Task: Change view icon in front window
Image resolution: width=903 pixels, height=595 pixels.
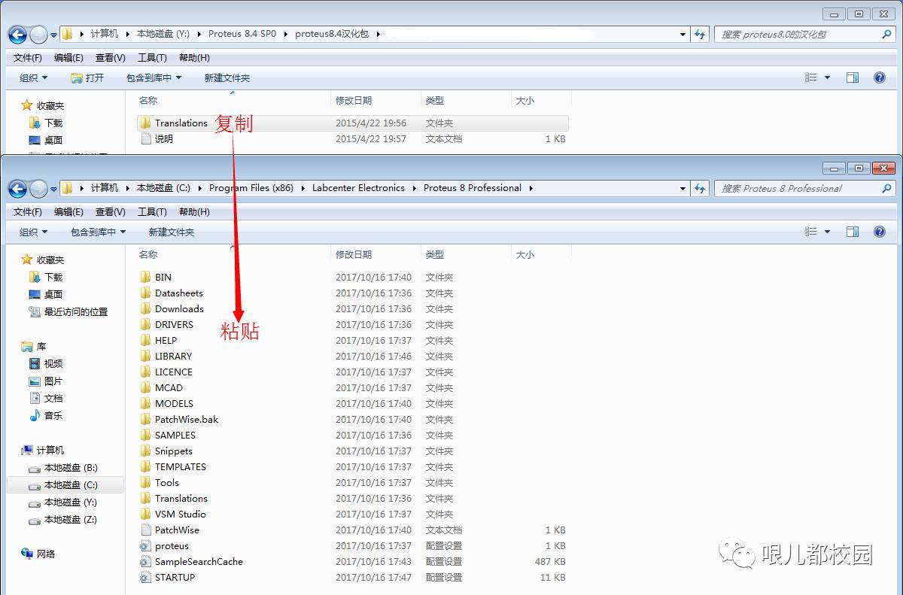Action: point(811,232)
